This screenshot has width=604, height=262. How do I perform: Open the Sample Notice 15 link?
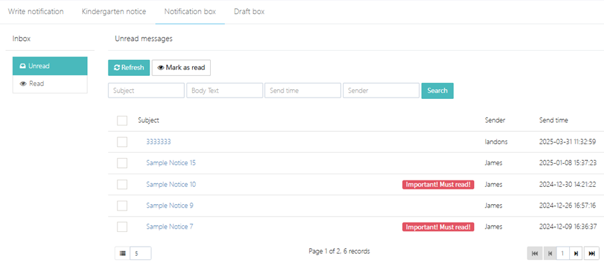pyautogui.click(x=171, y=163)
